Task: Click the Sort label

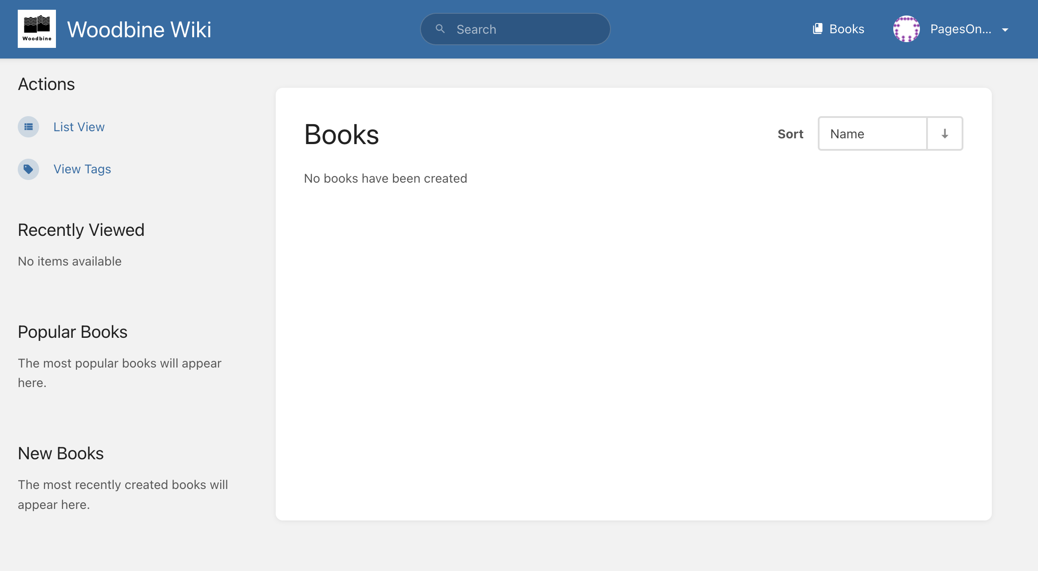Action: pyautogui.click(x=790, y=134)
